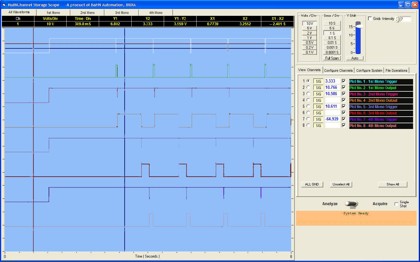Switch to the View Channels tab
420x262 pixels.
(x=309, y=70)
